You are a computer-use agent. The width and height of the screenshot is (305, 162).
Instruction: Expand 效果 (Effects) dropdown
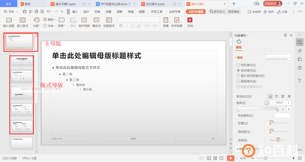[x=65, y=26]
